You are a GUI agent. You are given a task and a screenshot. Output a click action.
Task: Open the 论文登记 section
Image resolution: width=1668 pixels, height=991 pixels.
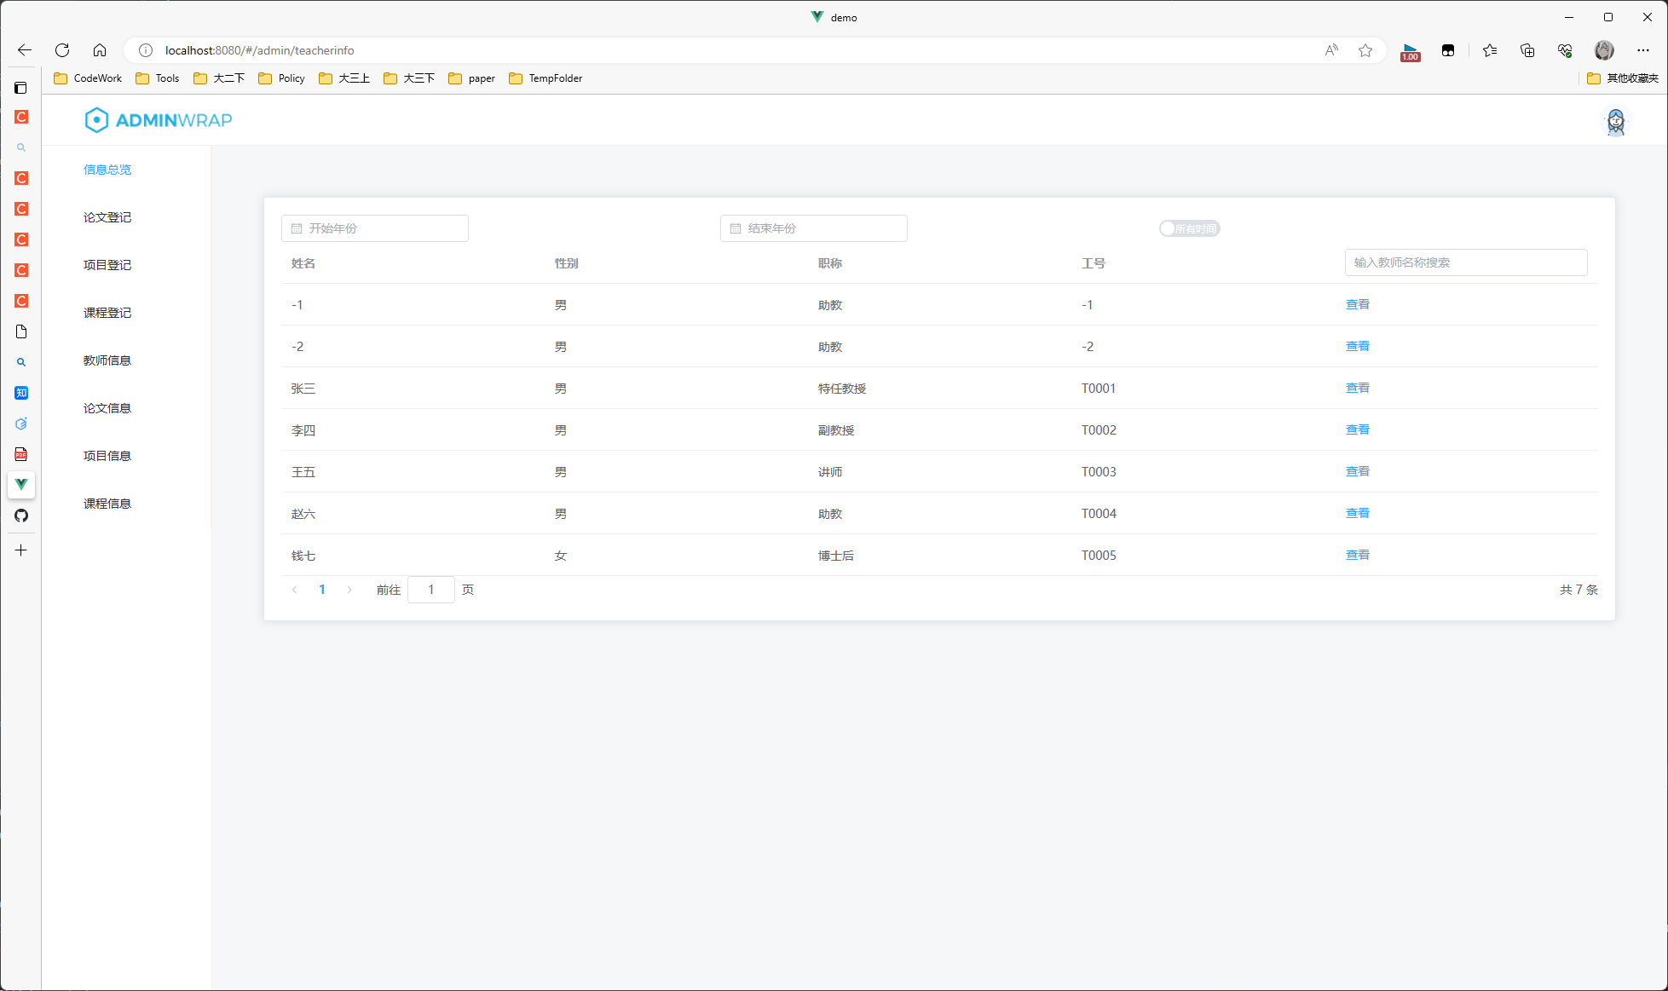pyautogui.click(x=107, y=217)
